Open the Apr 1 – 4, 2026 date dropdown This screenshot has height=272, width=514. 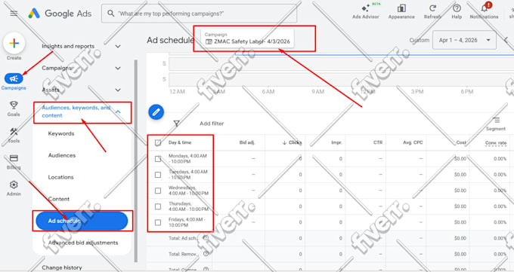(464, 40)
